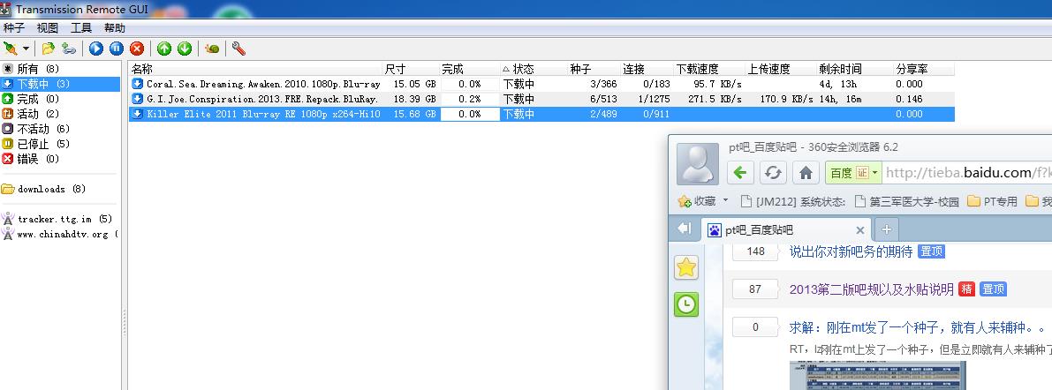Open the 帮助 menu
Screen dimensions: 1052x390
click(x=115, y=28)
